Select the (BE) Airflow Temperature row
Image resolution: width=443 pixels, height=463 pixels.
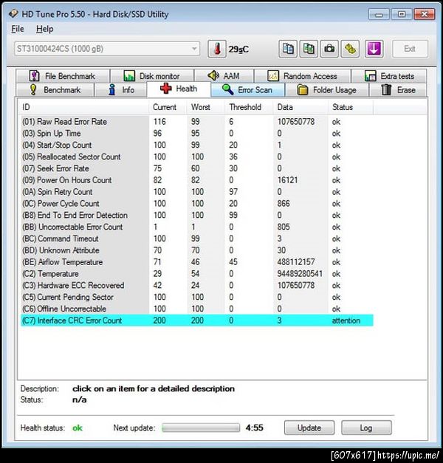[197, 262]
